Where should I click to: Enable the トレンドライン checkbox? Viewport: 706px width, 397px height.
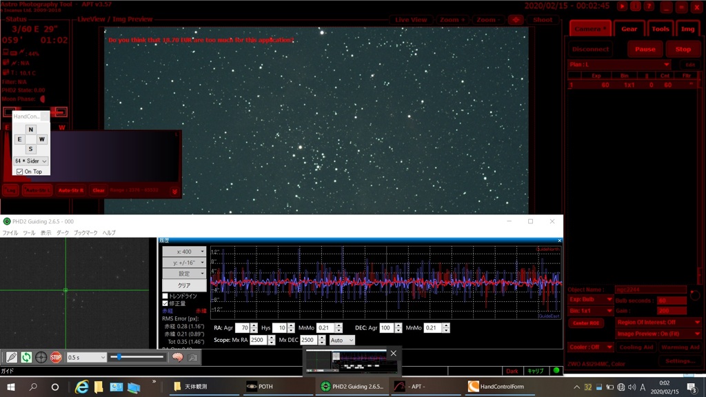tap(165, 296)
